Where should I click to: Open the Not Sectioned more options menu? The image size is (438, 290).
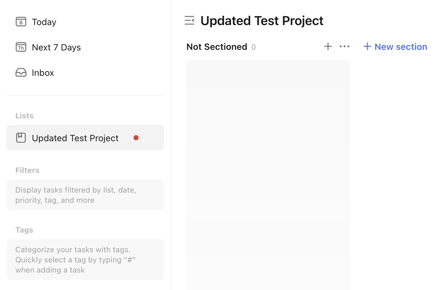click(345, 46)
